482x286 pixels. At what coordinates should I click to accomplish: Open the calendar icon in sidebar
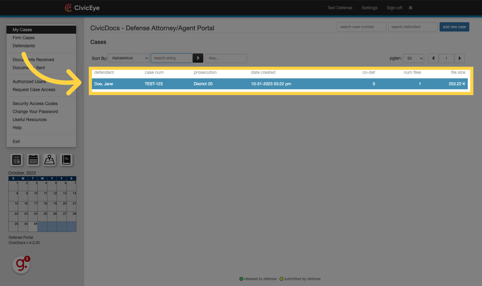pyautogui.click(x=33, y=160)
